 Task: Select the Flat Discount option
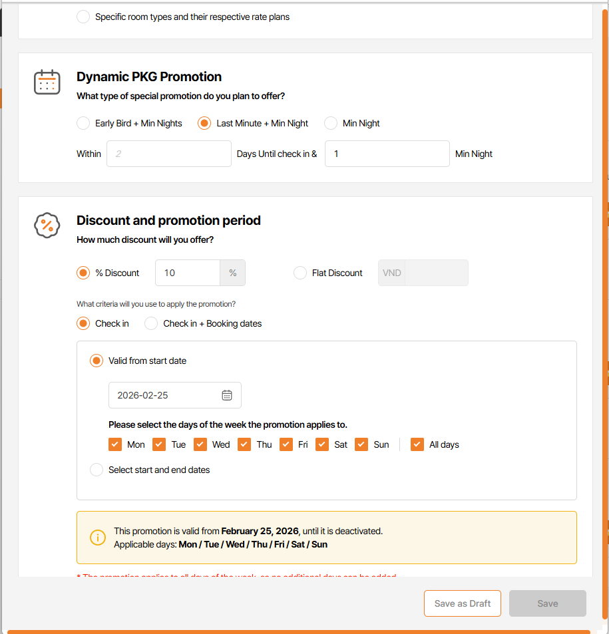pos(300,273)
